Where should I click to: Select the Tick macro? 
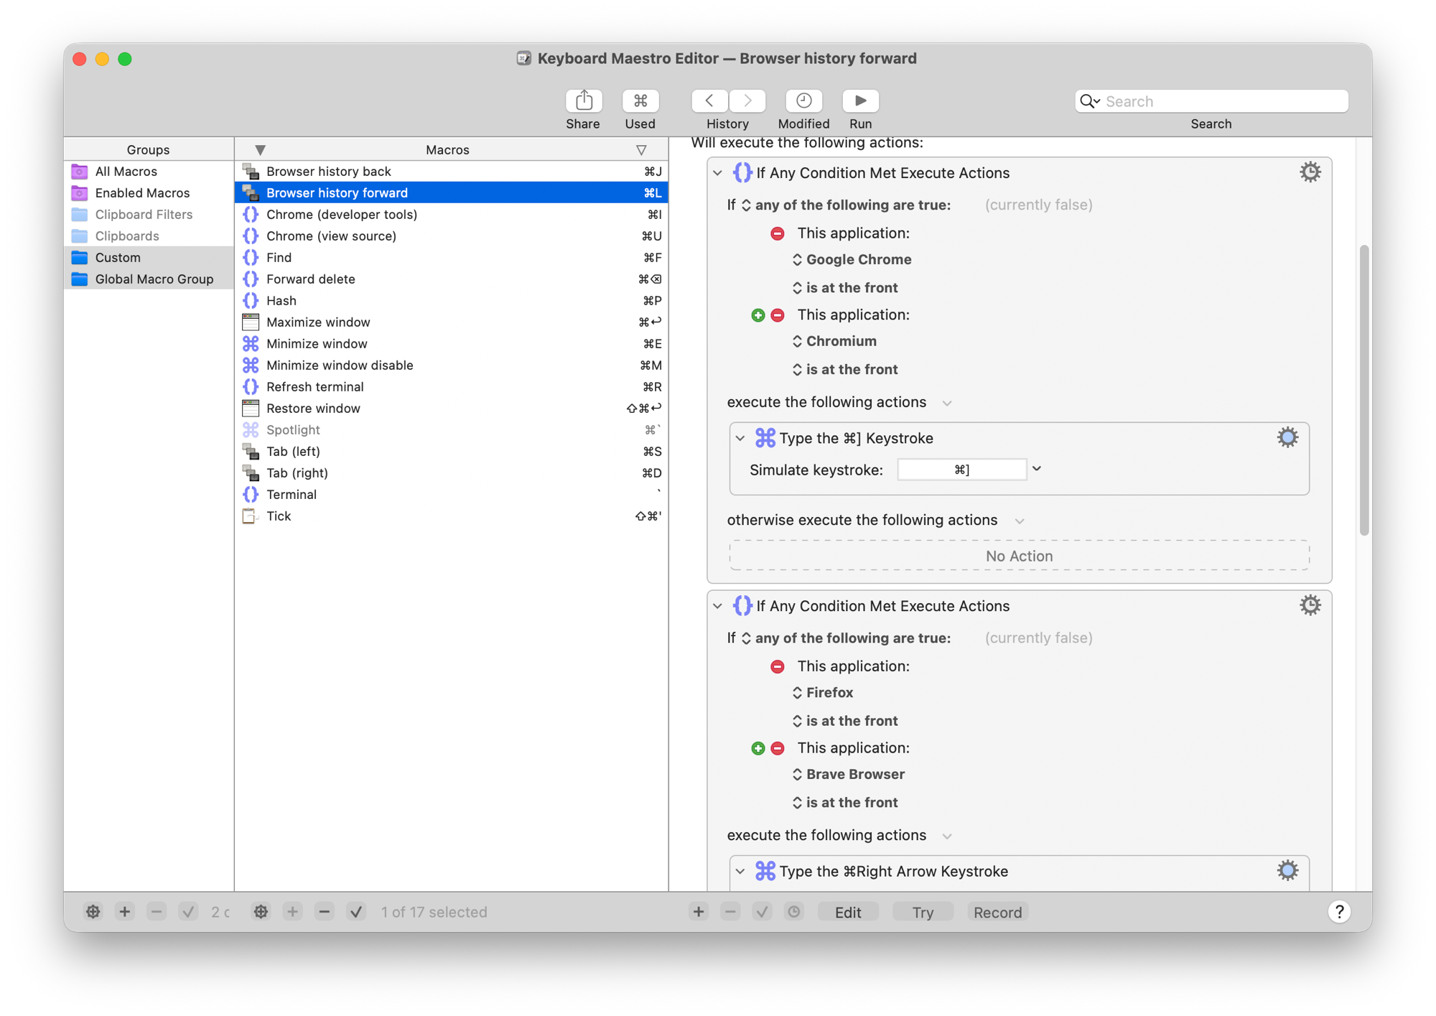tap(452, 516)
